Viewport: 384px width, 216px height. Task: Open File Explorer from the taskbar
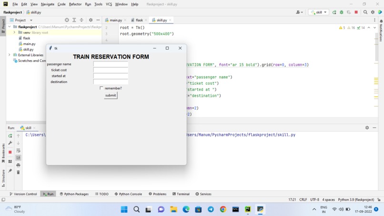(x=173, y=209)
